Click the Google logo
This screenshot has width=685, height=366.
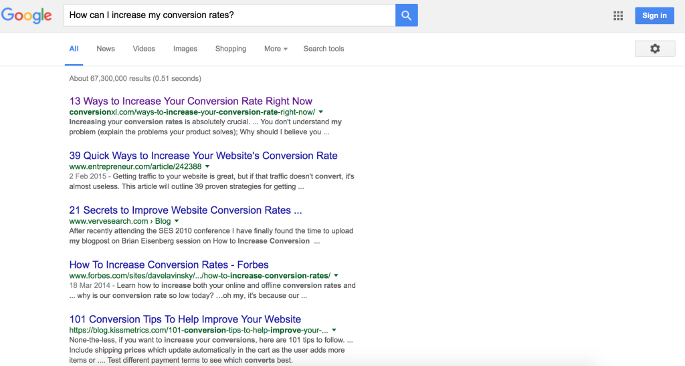point(27,16)
